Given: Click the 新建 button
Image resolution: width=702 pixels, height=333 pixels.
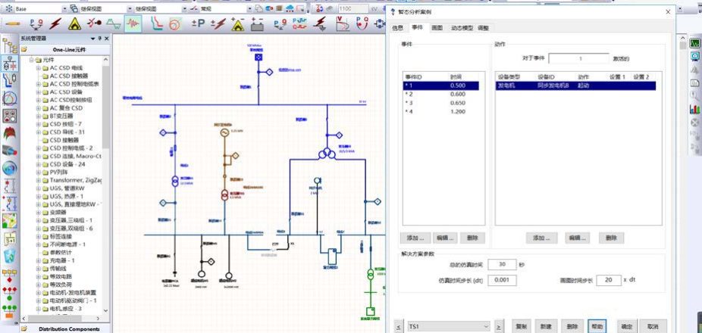Looking at the screenshot, I should [546, 326].
